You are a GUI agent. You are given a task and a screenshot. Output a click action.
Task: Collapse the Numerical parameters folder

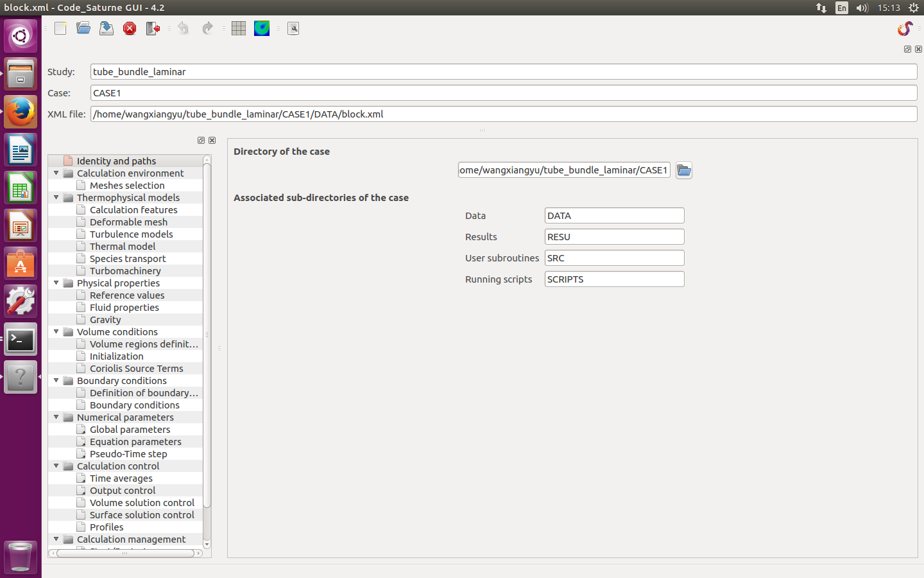pyautogui.click(x=56, y=417)
